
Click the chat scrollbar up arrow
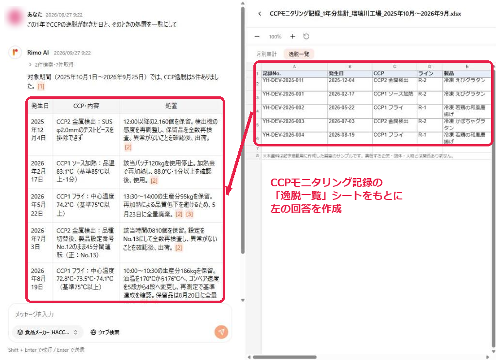(x=243, y=3)
